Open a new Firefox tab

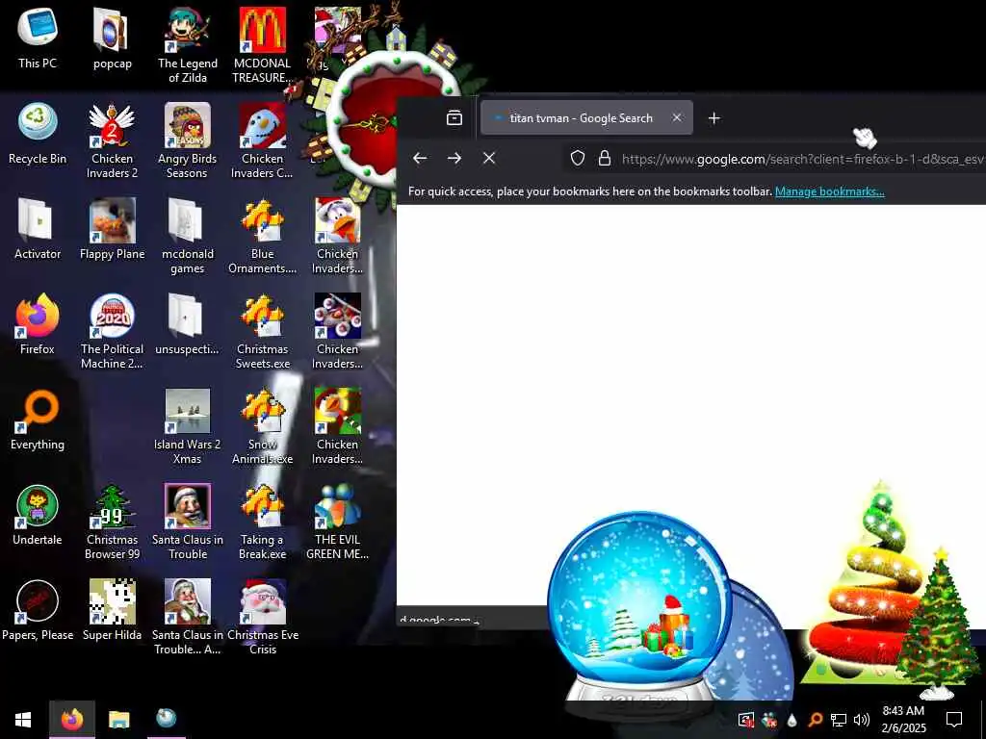[714, 118]
